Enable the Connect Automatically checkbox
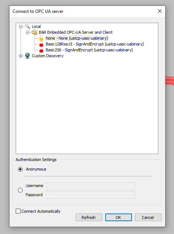 point(18,211)
